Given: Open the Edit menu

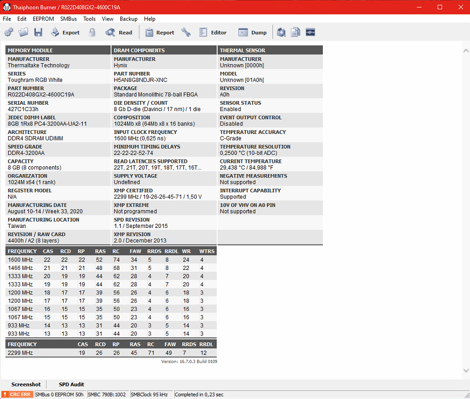Looking at the screenshot, I should 22,19.
